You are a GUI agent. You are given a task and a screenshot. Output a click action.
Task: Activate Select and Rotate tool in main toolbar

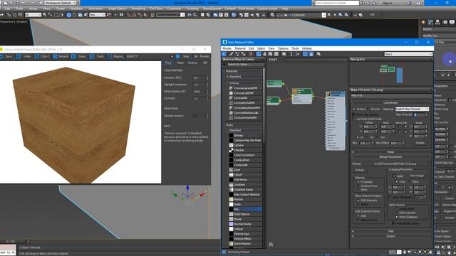(74, 15)
